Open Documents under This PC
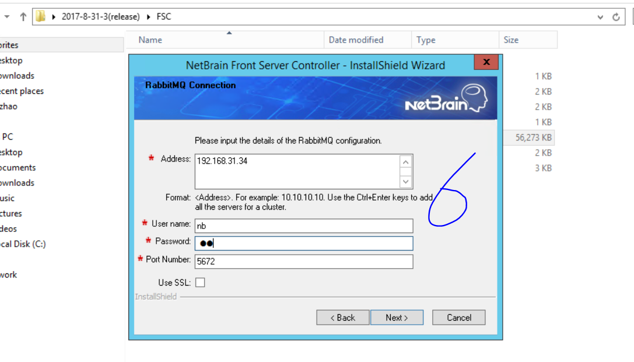 tap(18, 168)
